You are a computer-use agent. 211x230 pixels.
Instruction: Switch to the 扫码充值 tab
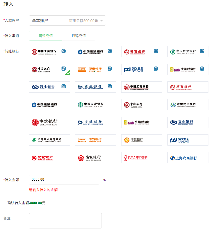[79, 36]
